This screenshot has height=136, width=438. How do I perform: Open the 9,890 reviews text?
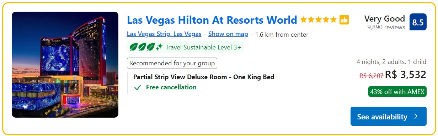(x=386, y=28)
